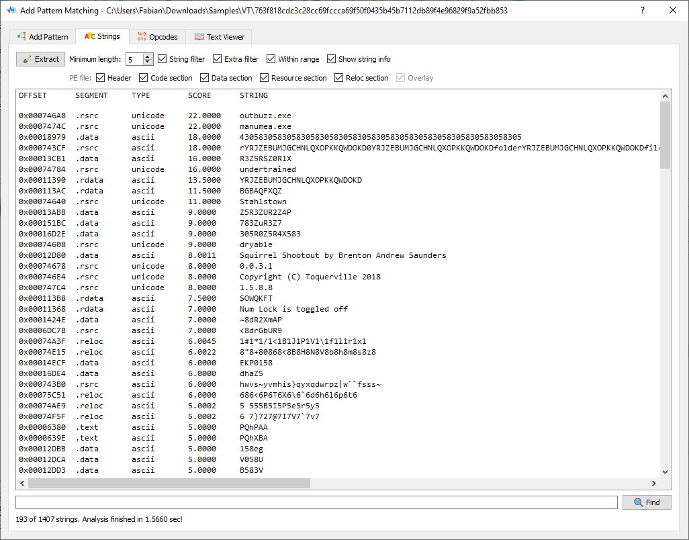The image size is (689, 540).
Task: Click the application icon in title bar
Action: point(11,11)
